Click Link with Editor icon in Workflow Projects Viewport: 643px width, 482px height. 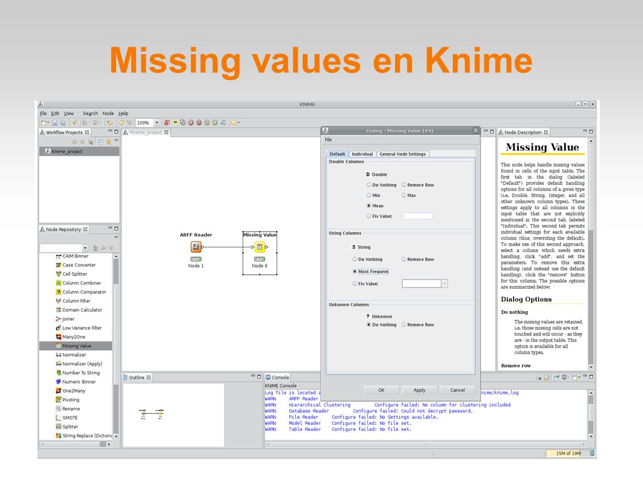[109, 142]
